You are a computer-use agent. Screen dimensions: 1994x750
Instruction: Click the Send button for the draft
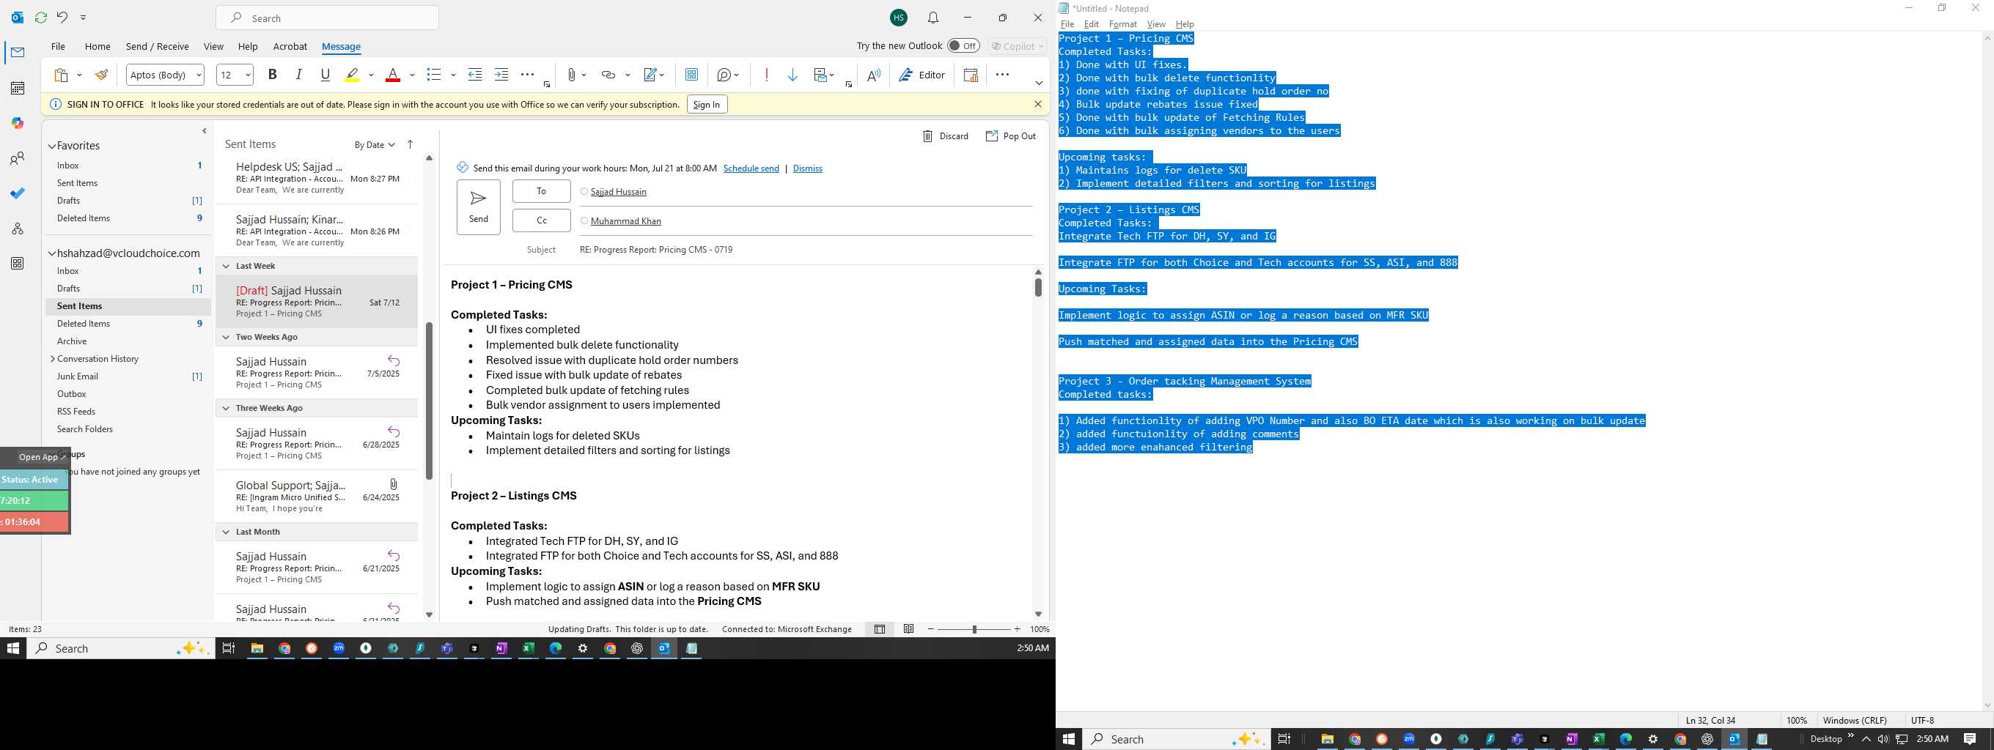[x=479, y=207]
